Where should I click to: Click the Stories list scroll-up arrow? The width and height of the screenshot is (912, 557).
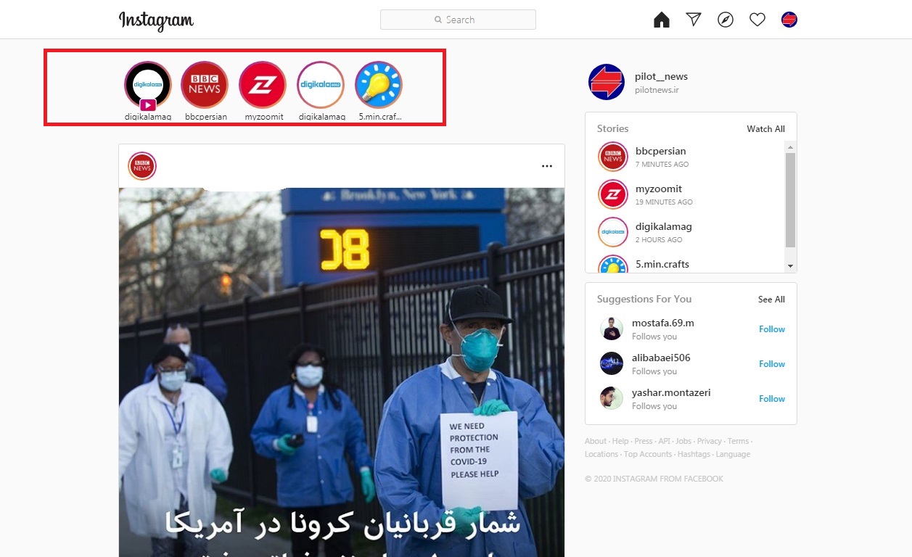[x=791, y=147]
